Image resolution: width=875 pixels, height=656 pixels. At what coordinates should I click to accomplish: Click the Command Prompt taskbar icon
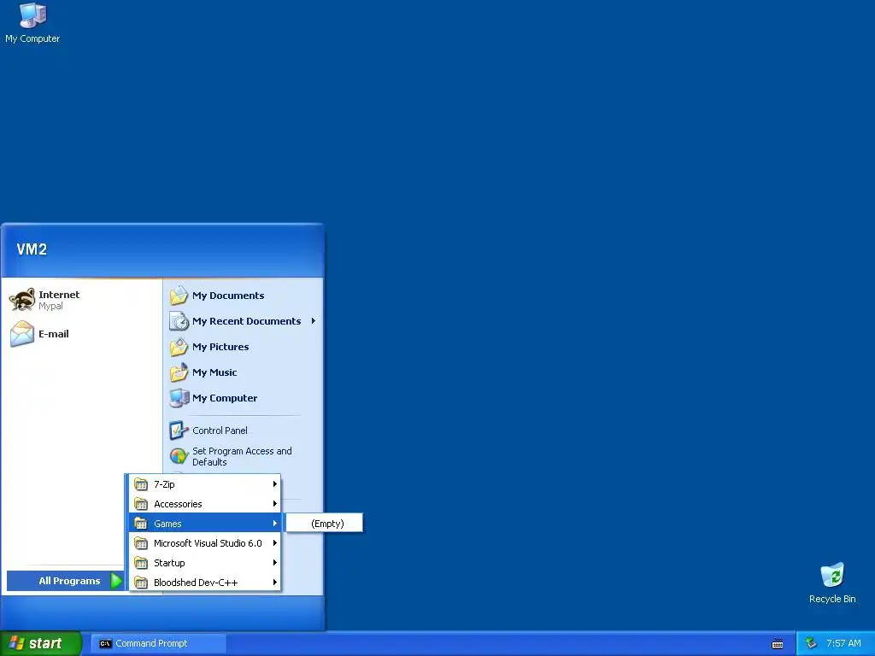[105, 644]
